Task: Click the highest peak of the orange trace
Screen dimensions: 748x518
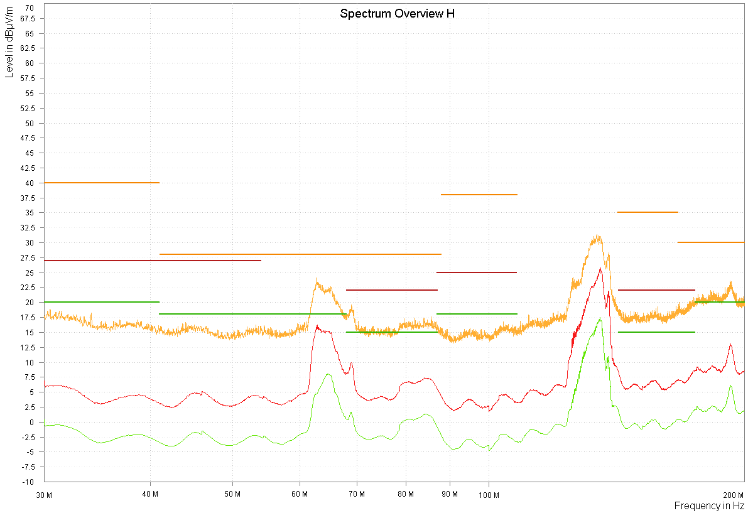Action: 599,237
